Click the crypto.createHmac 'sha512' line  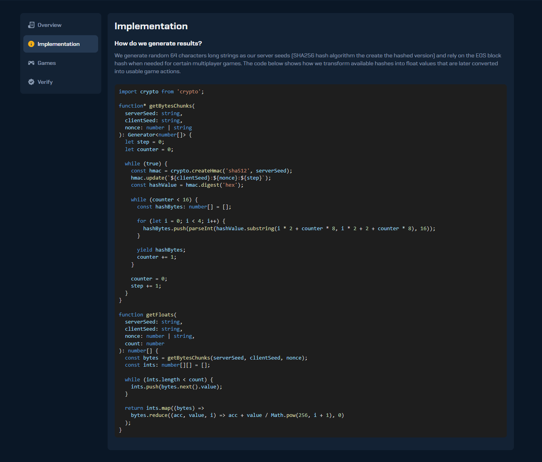pyautogui.click(x=212, y=171)
